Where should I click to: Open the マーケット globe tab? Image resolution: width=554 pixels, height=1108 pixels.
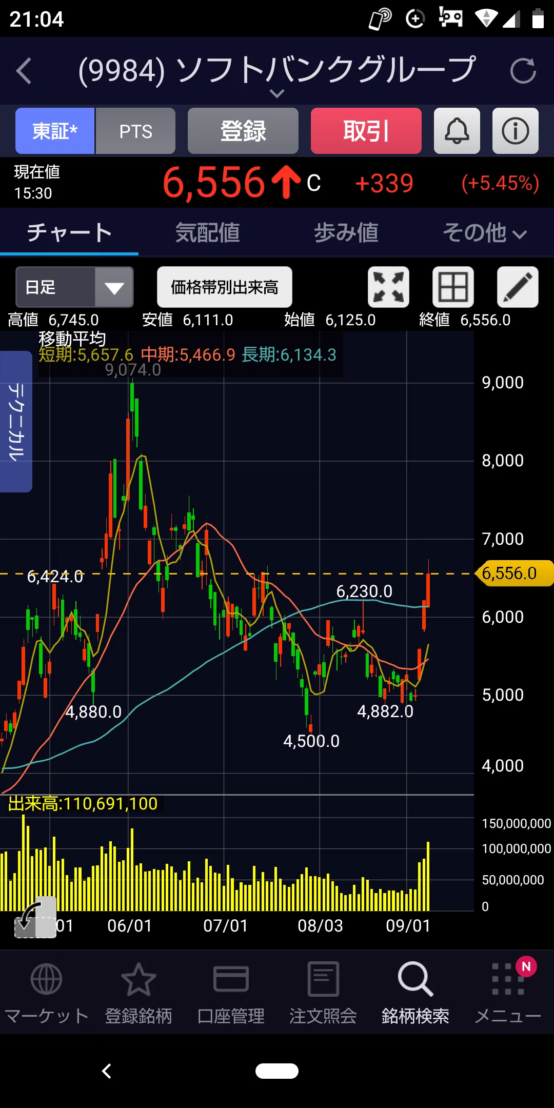(x=46, y=993)
